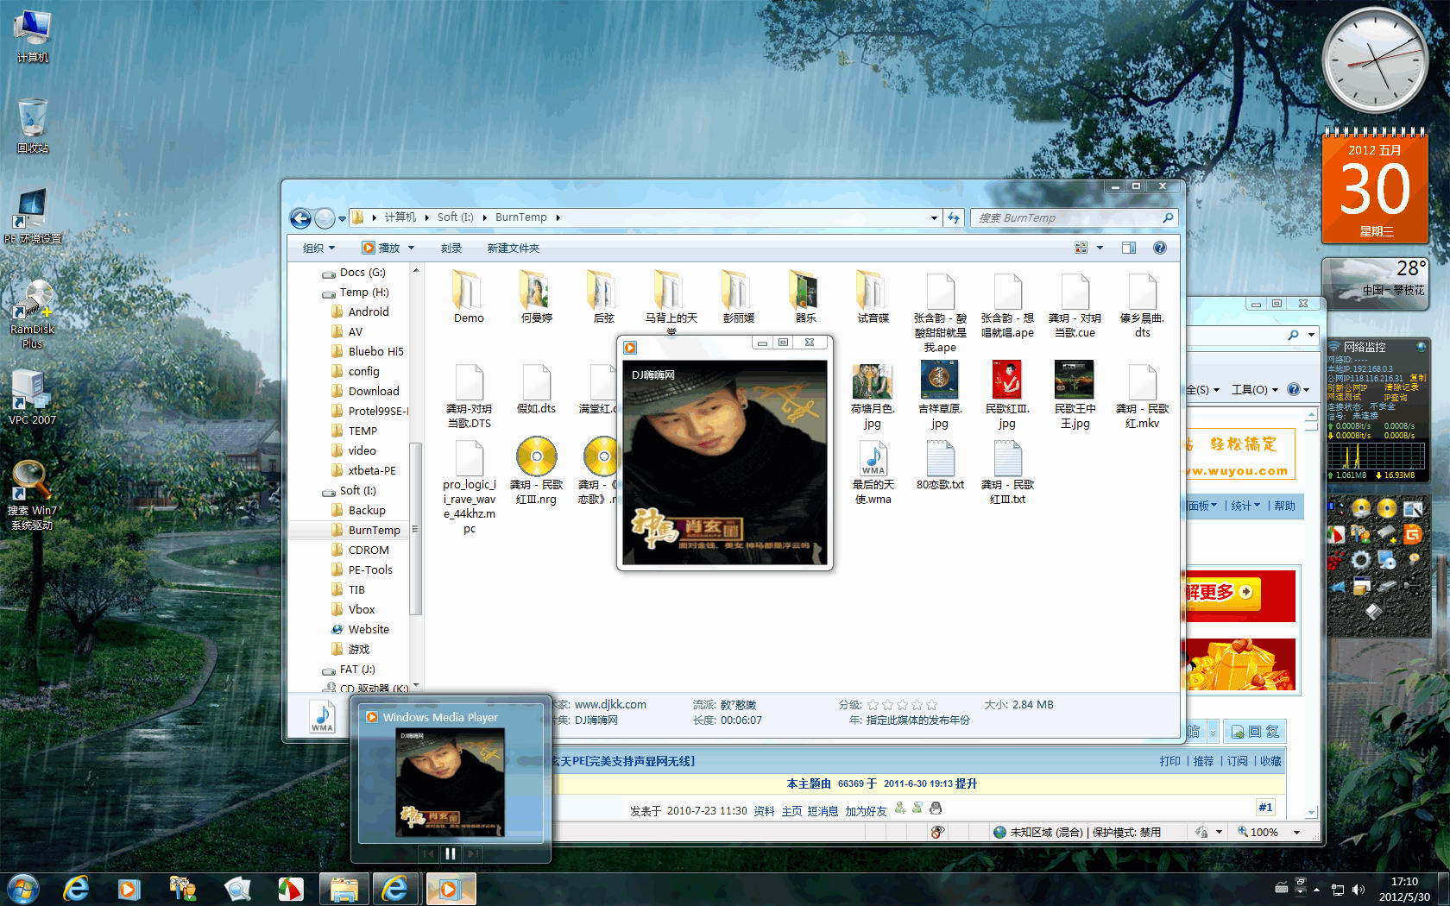Click 加为好友 link in forum post
Image resolution: width=1450 pixels, height=906 pixels.
pyautogui.click(x=866, y=811)
